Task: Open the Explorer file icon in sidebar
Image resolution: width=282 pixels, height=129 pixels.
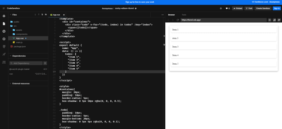Action: (x=4, y=24)
